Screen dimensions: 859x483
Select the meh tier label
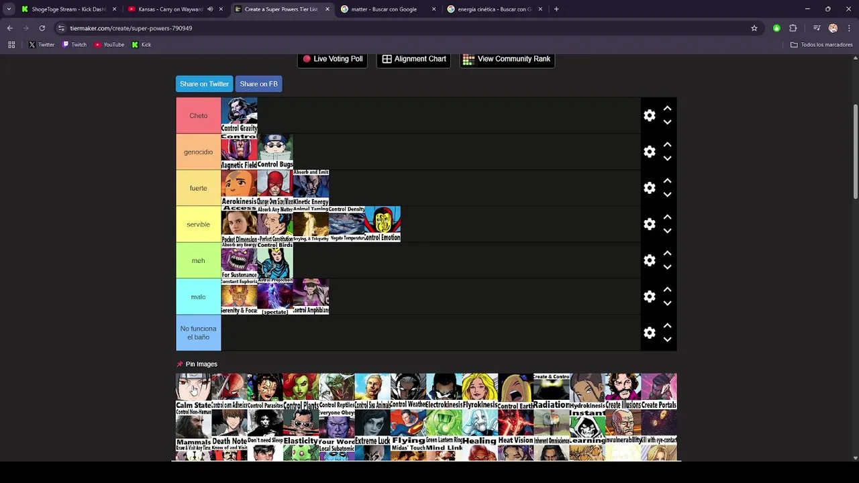198,260
